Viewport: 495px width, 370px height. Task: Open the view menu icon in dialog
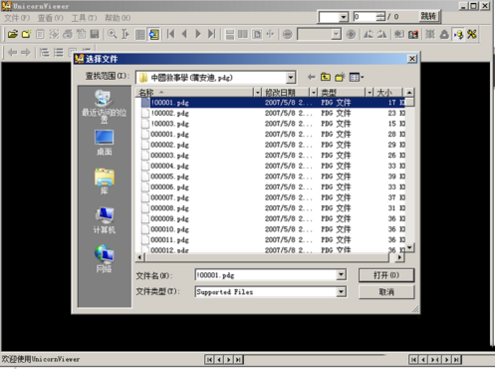(357, 77)
